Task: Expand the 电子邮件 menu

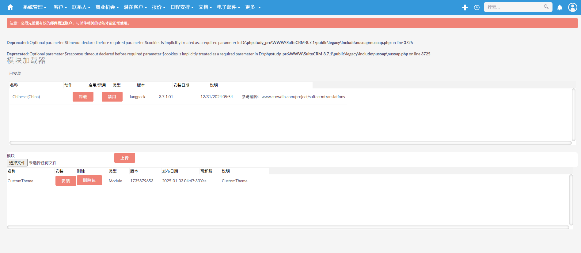Action: pos(228,7)
